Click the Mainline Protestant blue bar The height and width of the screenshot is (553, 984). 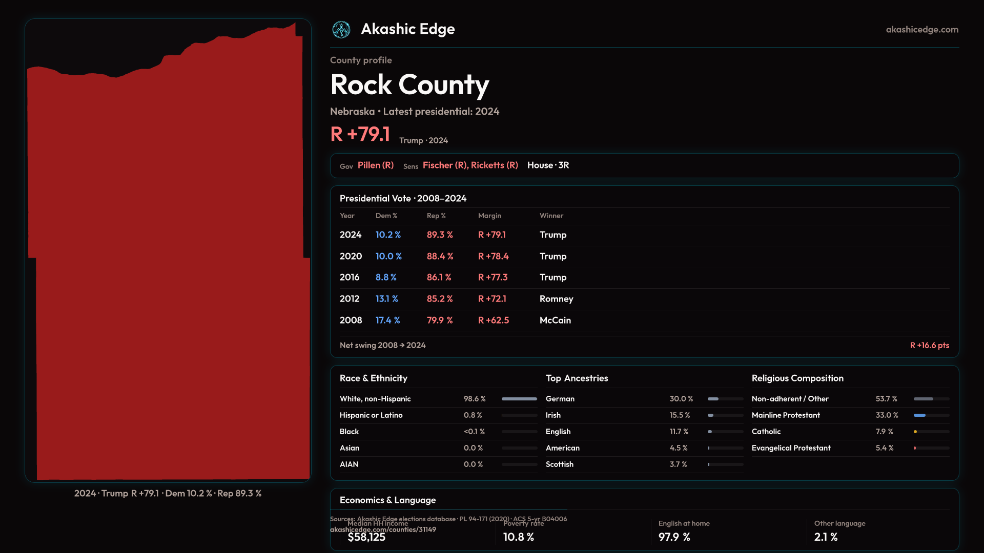(x=919, y=415)
